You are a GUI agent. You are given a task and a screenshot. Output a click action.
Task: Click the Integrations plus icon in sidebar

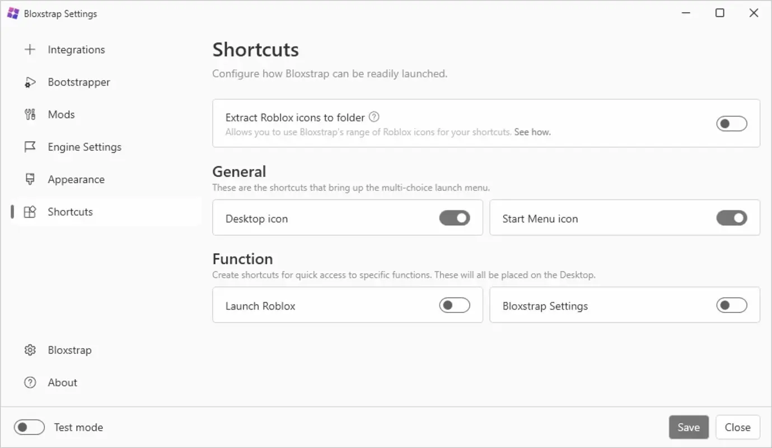point(30,49)
